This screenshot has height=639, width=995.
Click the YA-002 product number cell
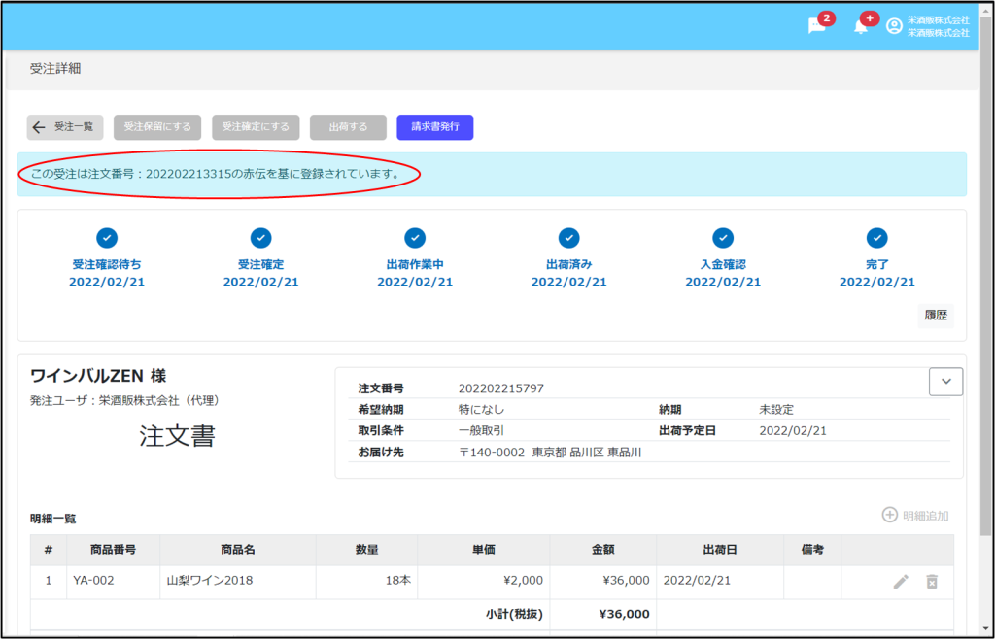(113, 581)
